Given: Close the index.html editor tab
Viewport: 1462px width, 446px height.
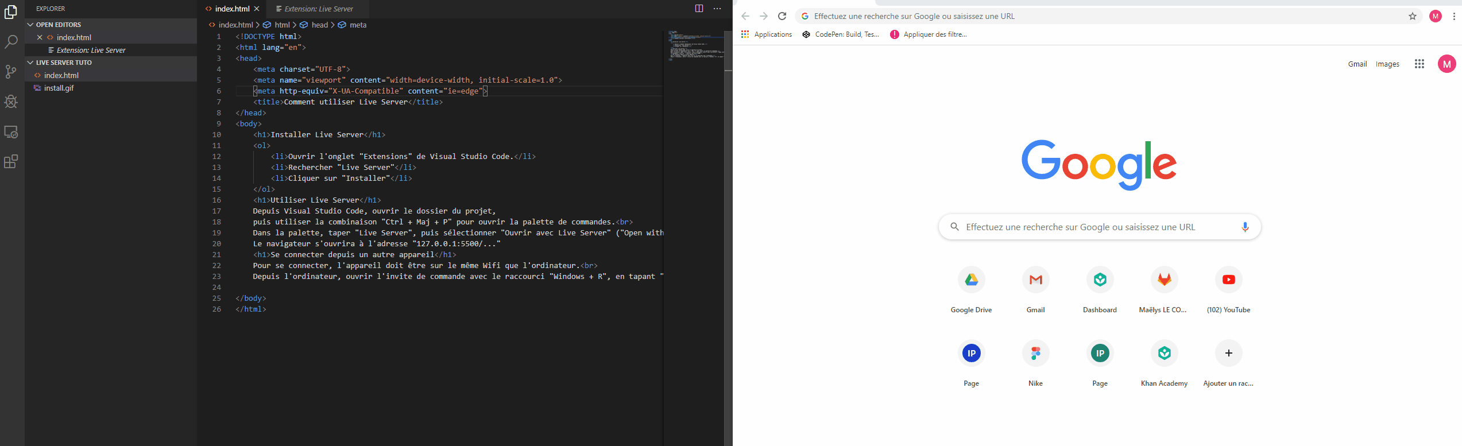Looking at the screenshot, I should click(257, 9).
